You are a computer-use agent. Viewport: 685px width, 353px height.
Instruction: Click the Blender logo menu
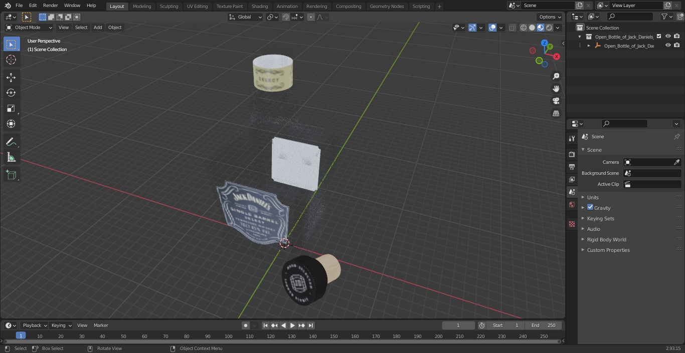(8, 6)
